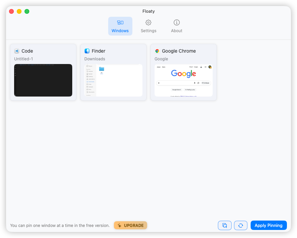Screen dimensions: 297x238
Task: Select the Untitled-1 Code window thumbnail
Action: (x=43, y=80)
